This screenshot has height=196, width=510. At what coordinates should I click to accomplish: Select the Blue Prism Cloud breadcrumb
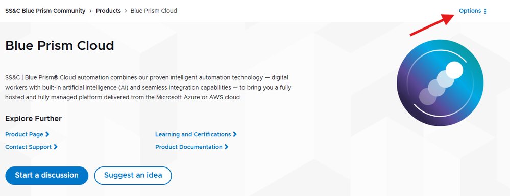(x=154, y=11)
